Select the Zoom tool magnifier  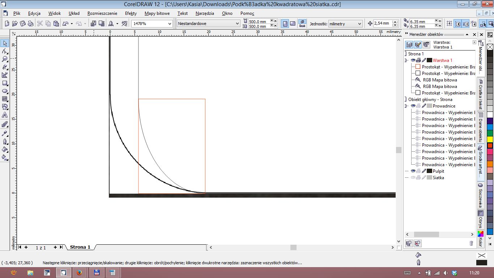pyautogui.click(x=5, y=59)
